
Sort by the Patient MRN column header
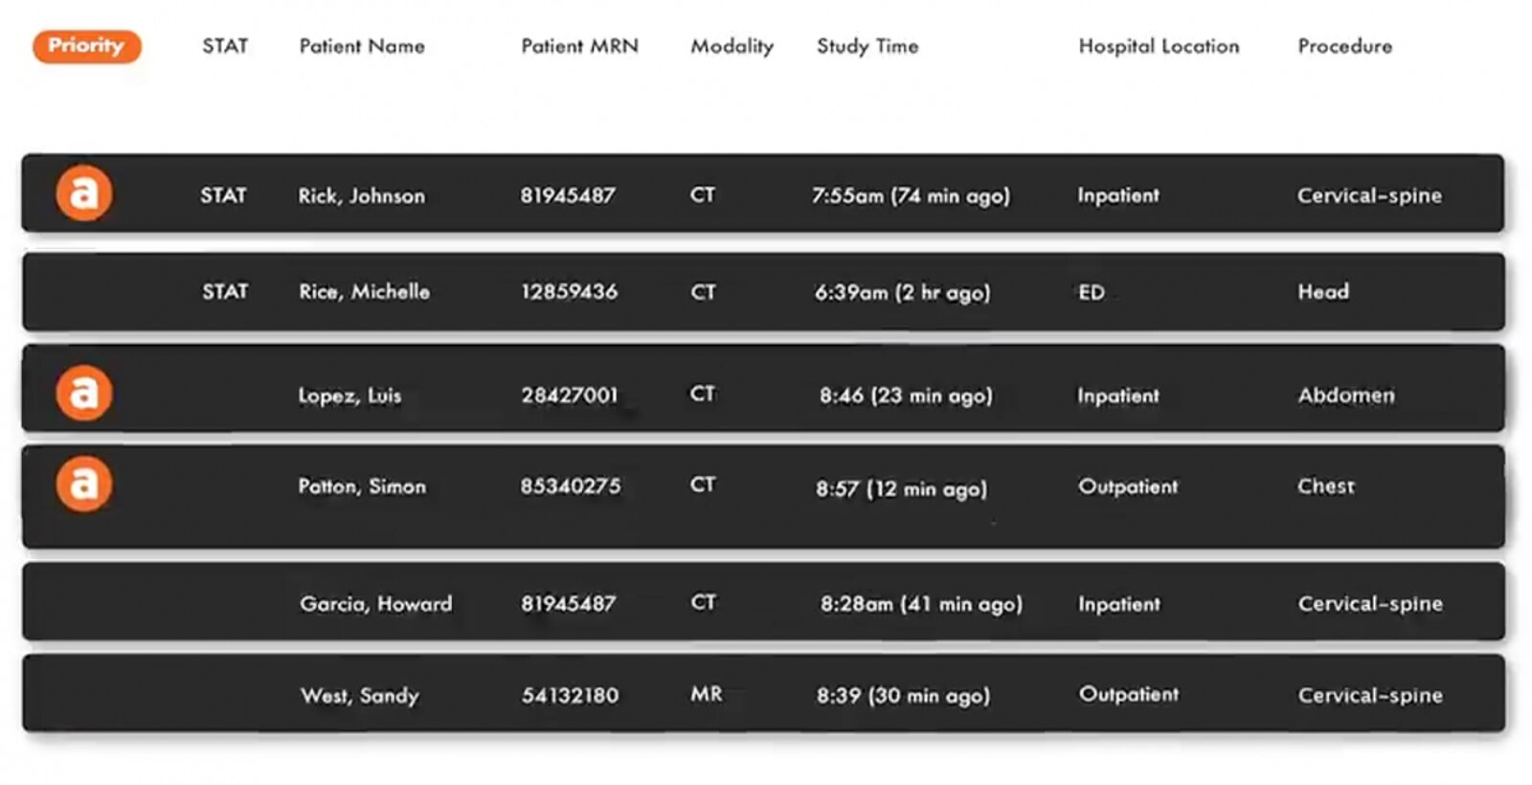[x=579, y=46]
